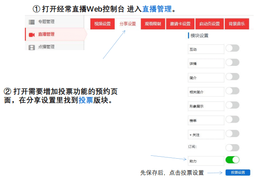Switch to the 背景音乐 tab
The width and height of the screenshot is (267, 179).
tap(237, 24)
